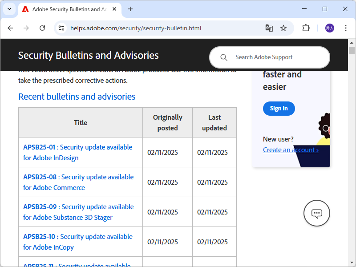Click the blue Sign in button
The height and width of the screenshot is (267, 356).
tap(279, 109)
